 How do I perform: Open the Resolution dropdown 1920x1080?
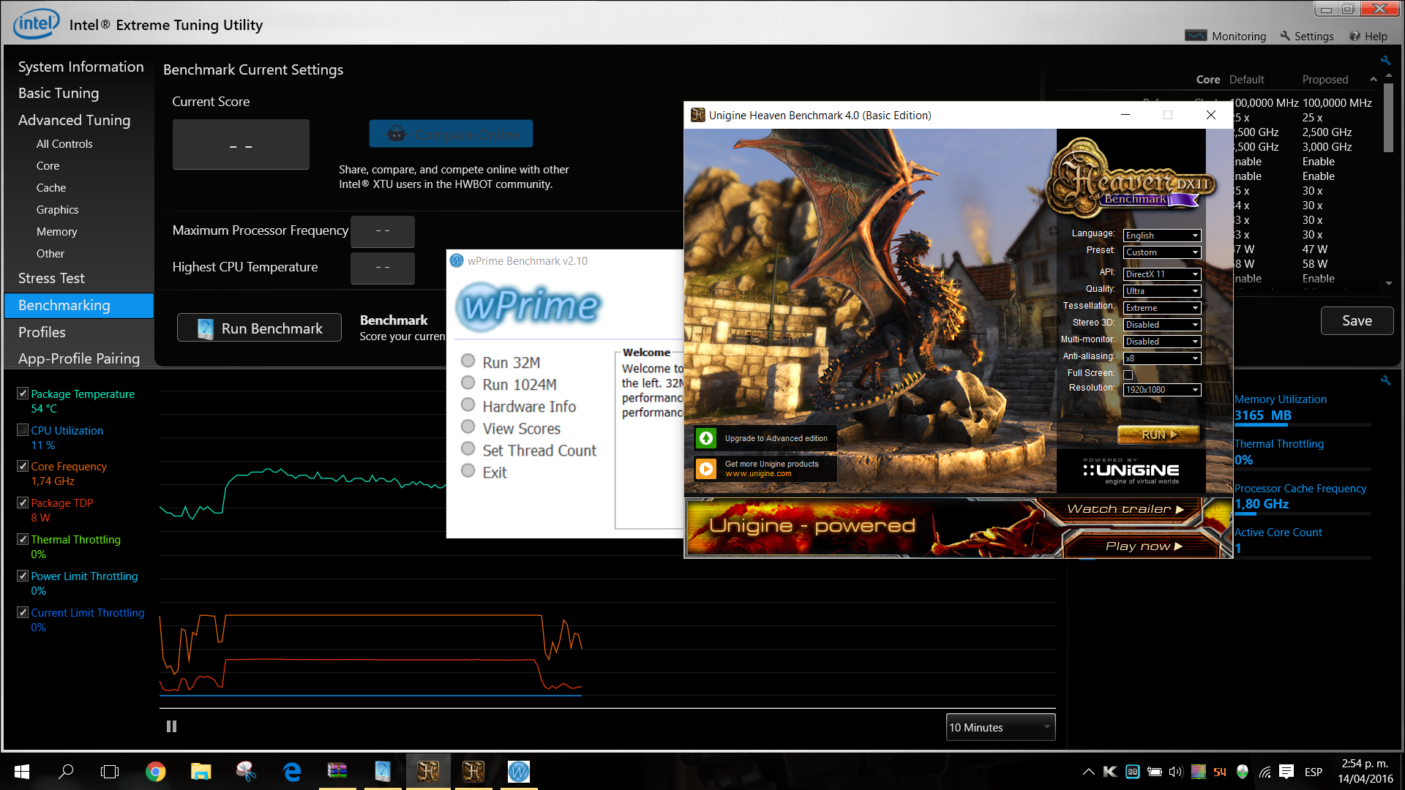point(1162,390)
